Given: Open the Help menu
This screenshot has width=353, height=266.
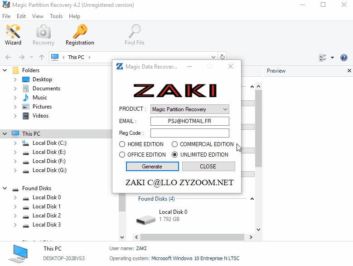Looking at the screenshot, I should click(74, 16).
